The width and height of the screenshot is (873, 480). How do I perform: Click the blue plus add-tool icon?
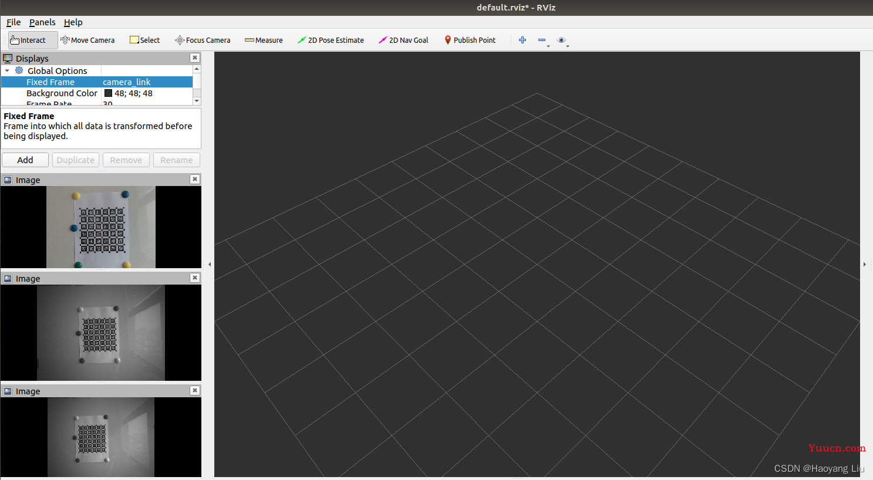coord(523,40)
